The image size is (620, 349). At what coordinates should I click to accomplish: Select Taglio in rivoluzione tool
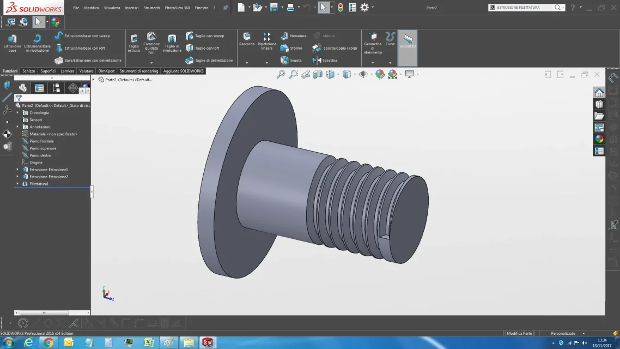[x=172, y=43]
